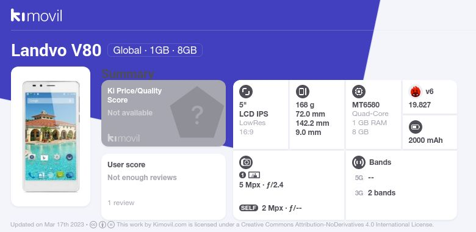Click the Kimovil watermark in score card
The image size is (476, 232).
point(123,138)
